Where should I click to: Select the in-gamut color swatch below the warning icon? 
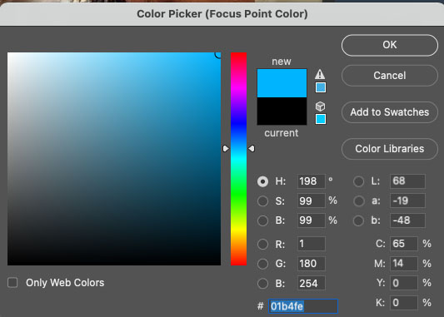point(321,87)
